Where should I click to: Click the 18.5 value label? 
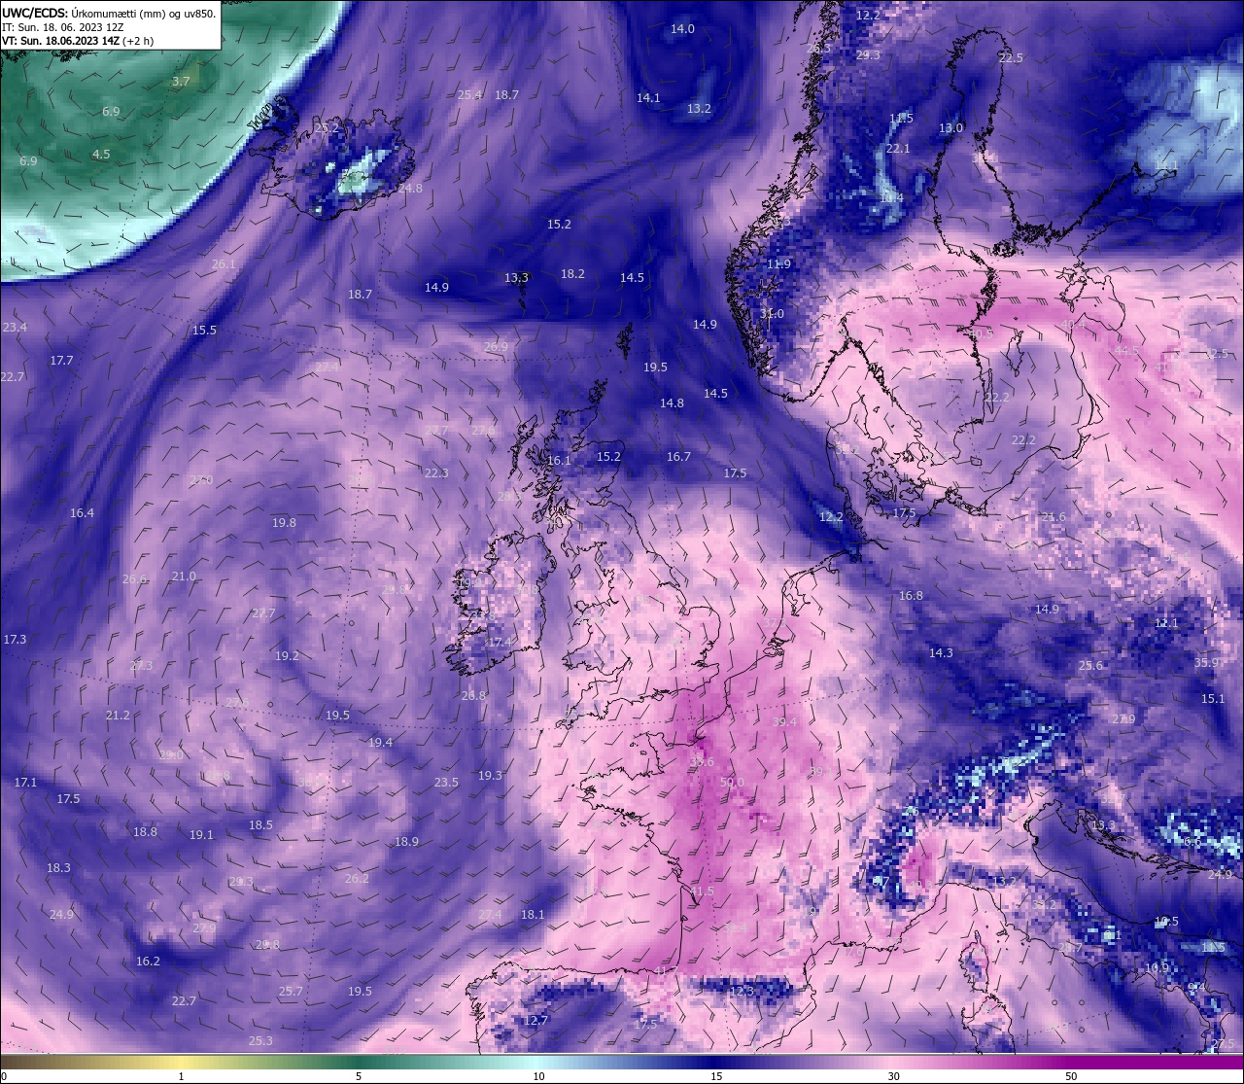[260, 825]
